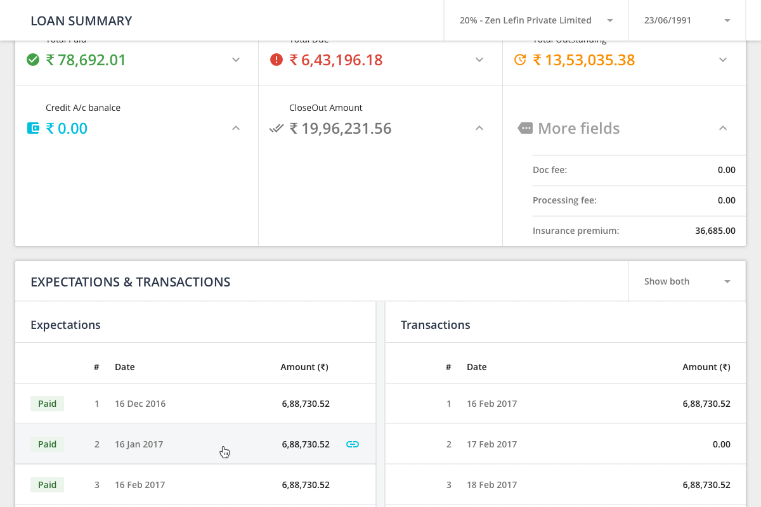This screenshot has width=761, height=507.
Task: Select the credit card icon beside Credit A/c balance
Action: click(33, 128)
